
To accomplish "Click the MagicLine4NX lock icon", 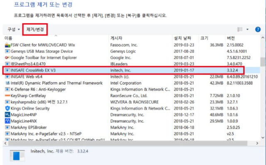I will click(x=7, y=121).
